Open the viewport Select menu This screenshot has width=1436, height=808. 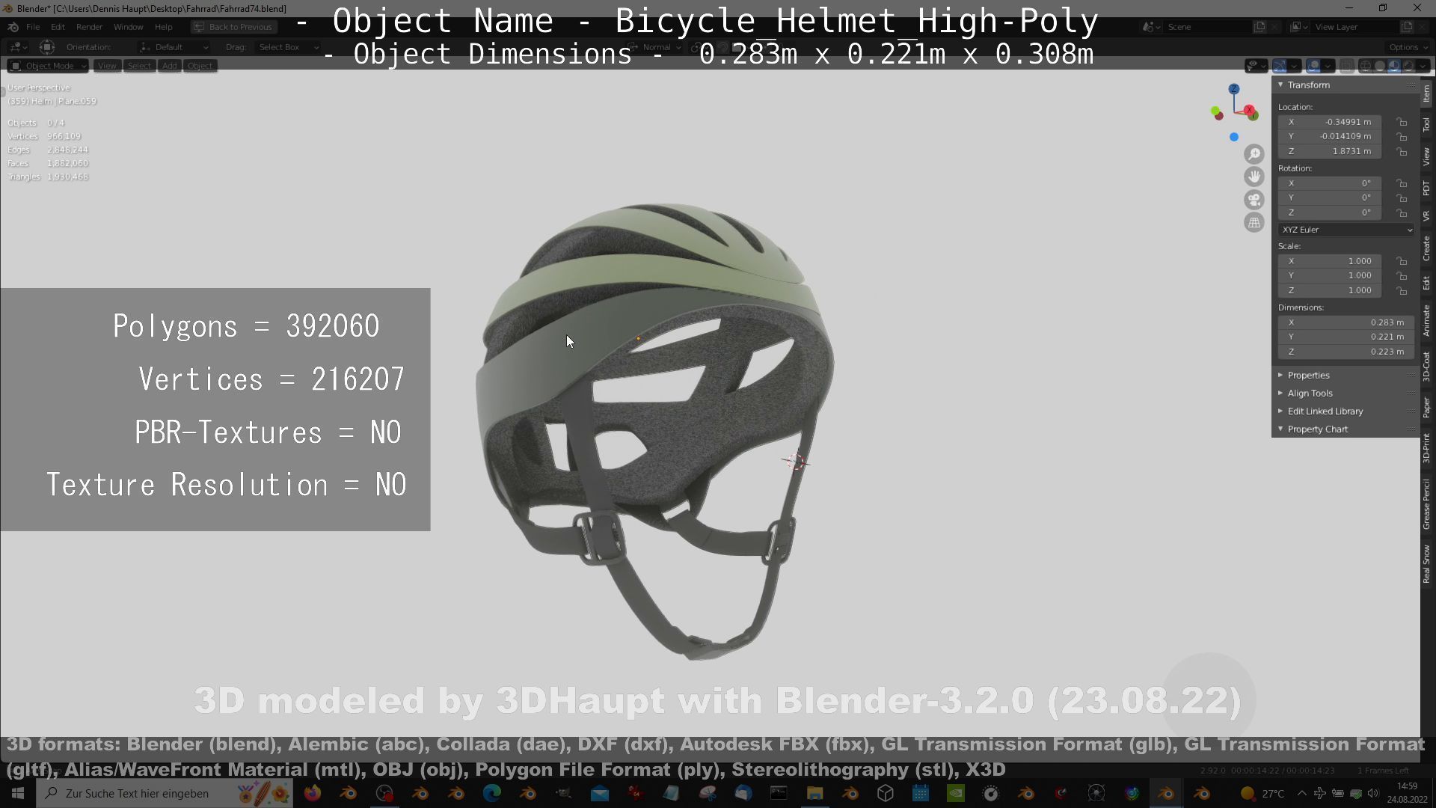(x=139, y=66)
